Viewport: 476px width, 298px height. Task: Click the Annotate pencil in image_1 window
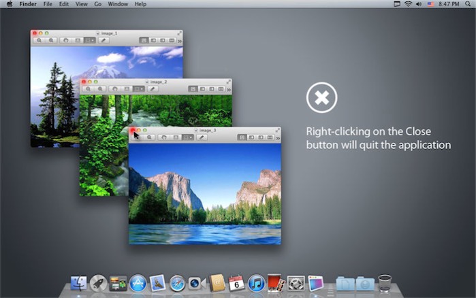click(x=104, y=40)
